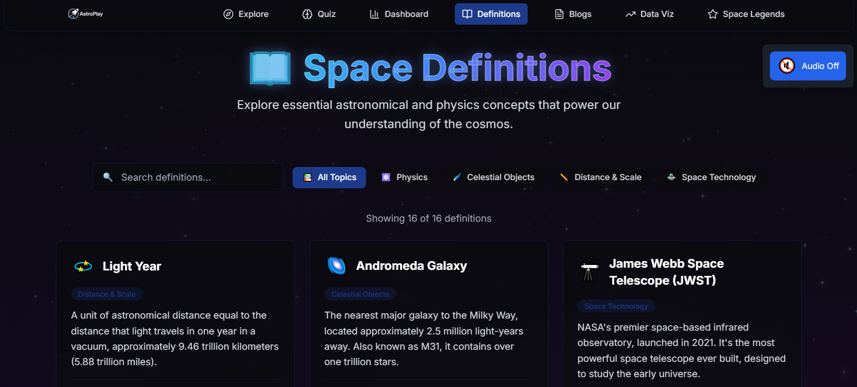
Task: Click the trending arrow icon beside Data Viz
Action: (x=630, y=14)
